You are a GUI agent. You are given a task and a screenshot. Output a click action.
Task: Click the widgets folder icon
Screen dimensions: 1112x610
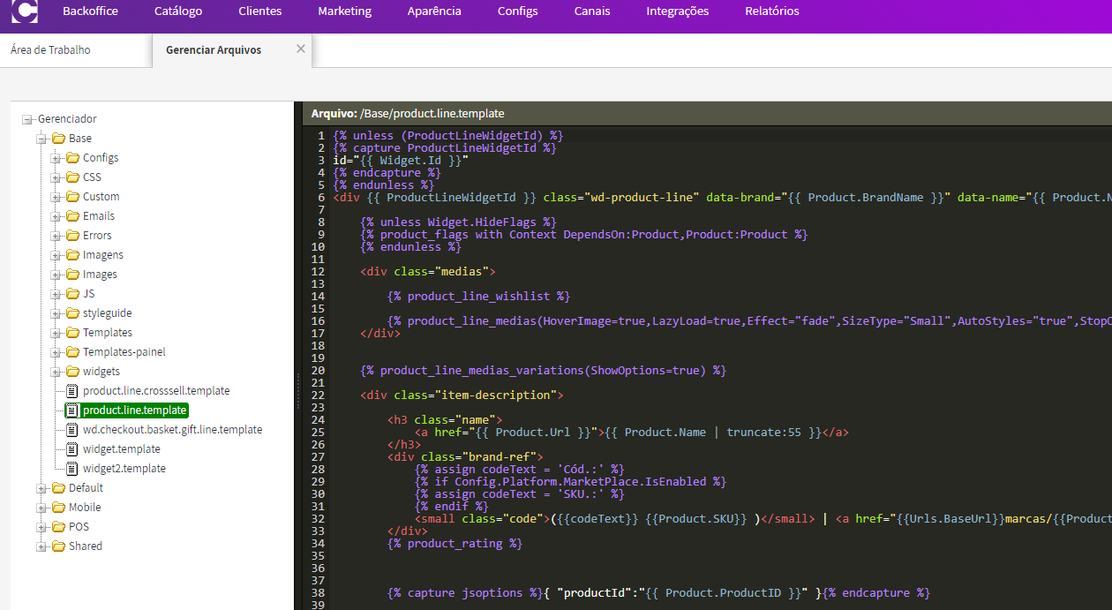pyautogui.click(x=72, y=372)
